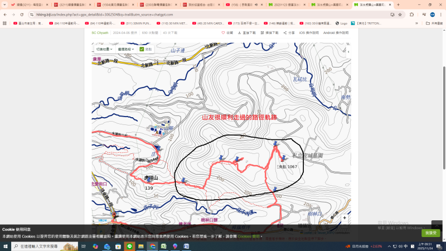
Task: Click the red start marker at bottom left
Action: point(114,215)
